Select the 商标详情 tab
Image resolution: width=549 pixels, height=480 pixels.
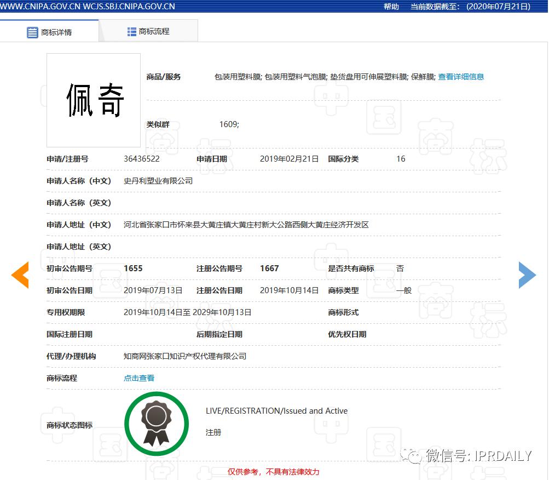tap(56, 32)
